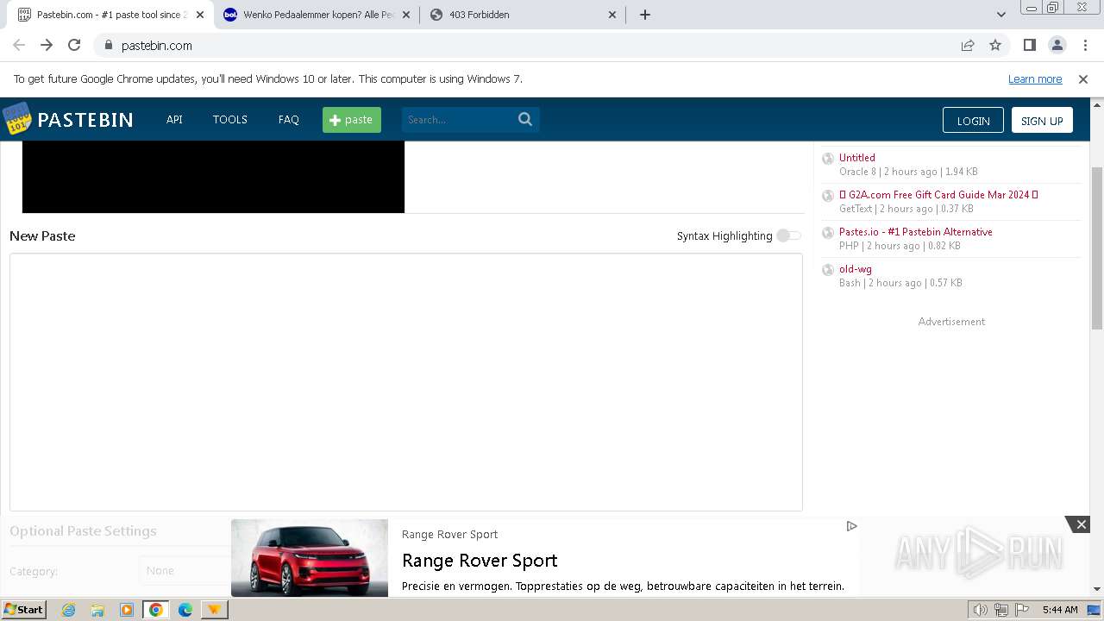Click the LOGIN button
This screenshot has height=621, width=1104.
[x=973, y=121]
